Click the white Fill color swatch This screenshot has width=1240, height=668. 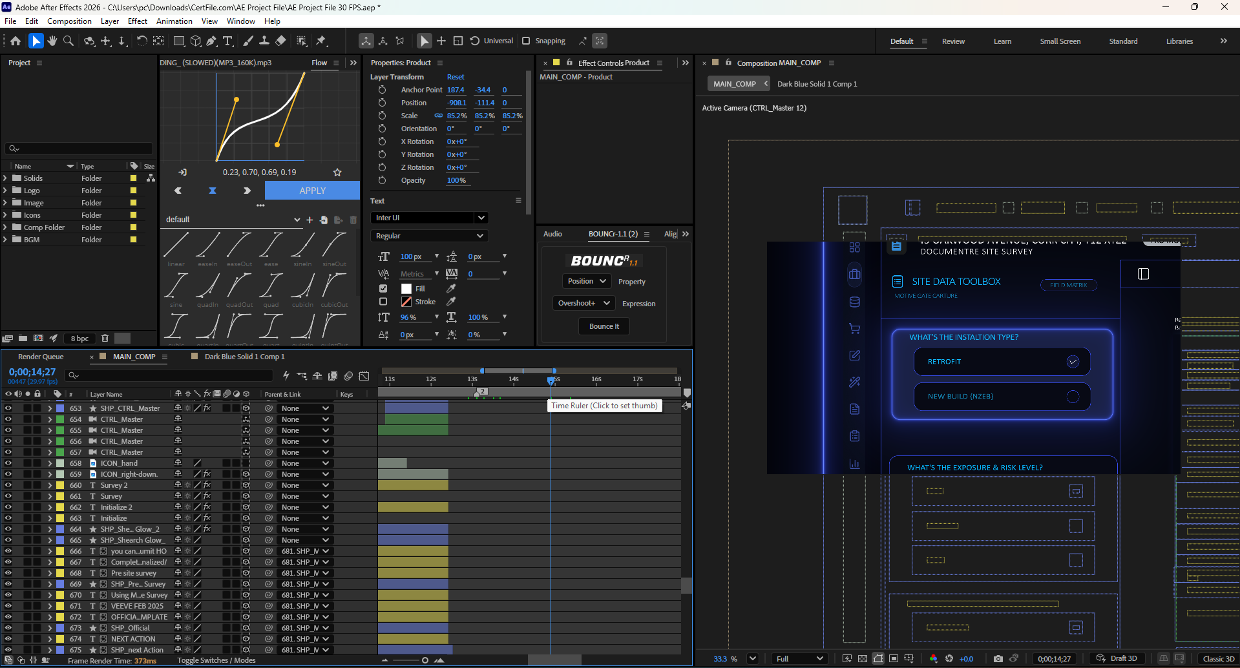(406, 289)
